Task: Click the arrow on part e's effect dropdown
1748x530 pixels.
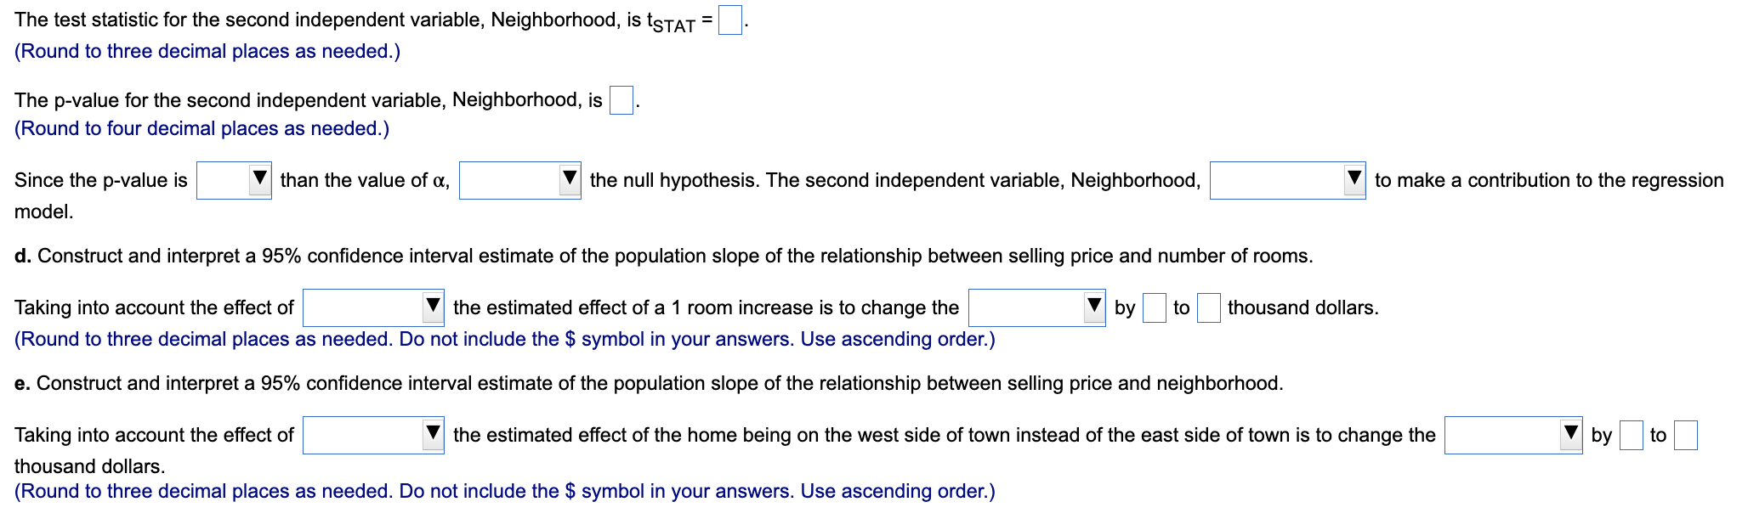Action: [x=432, y=434]
